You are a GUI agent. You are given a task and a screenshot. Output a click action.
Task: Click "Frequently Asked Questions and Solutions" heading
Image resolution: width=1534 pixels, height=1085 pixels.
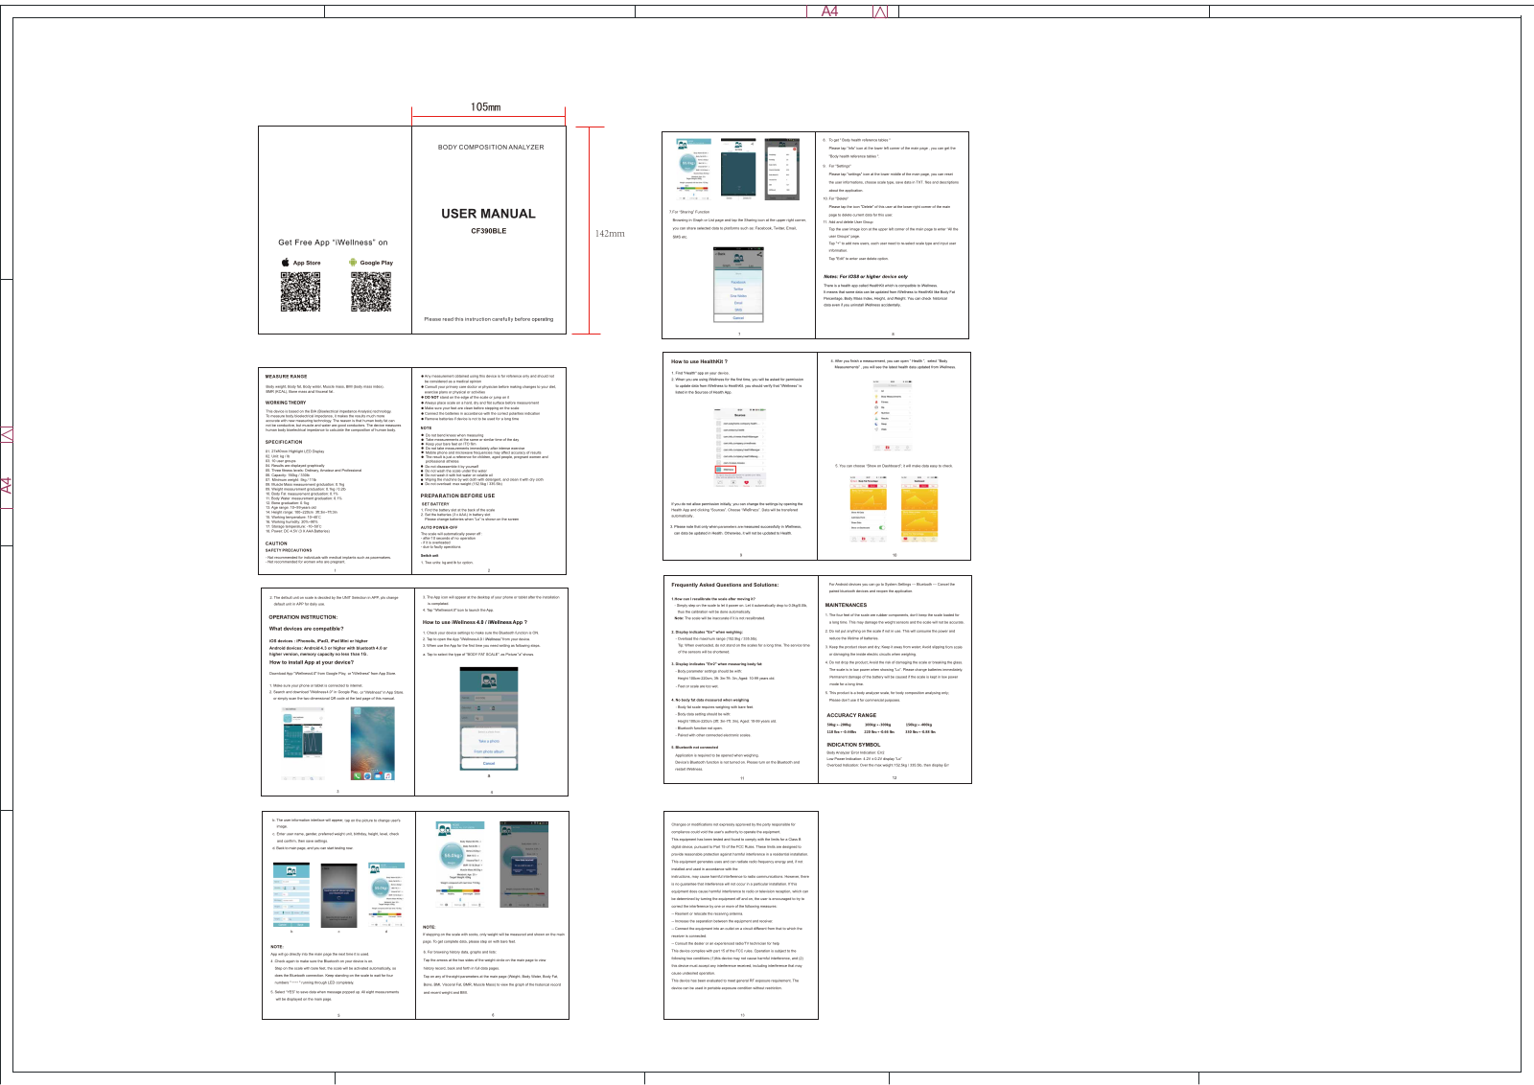click(x=725, y=585)
